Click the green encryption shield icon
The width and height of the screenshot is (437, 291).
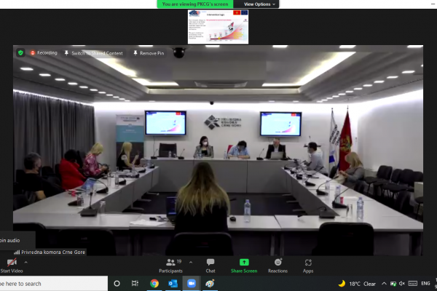click(20, 52)
